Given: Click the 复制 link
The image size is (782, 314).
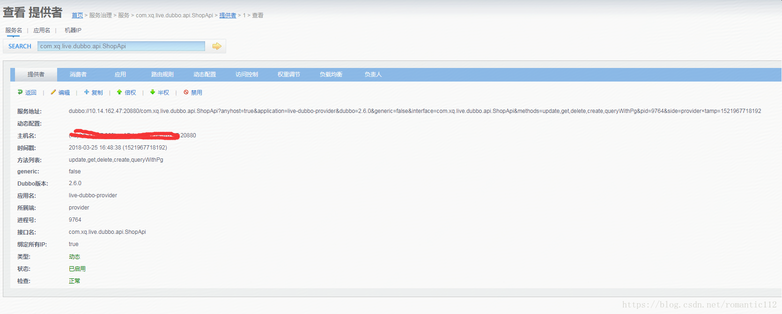Looking at the screenshot, I should [97, 93].
